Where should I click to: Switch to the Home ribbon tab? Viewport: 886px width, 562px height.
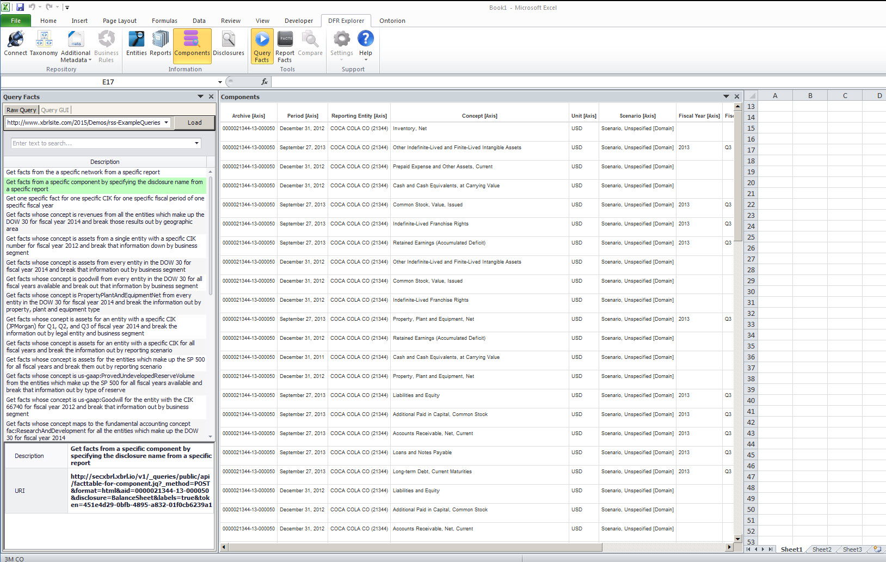point(48,21)
